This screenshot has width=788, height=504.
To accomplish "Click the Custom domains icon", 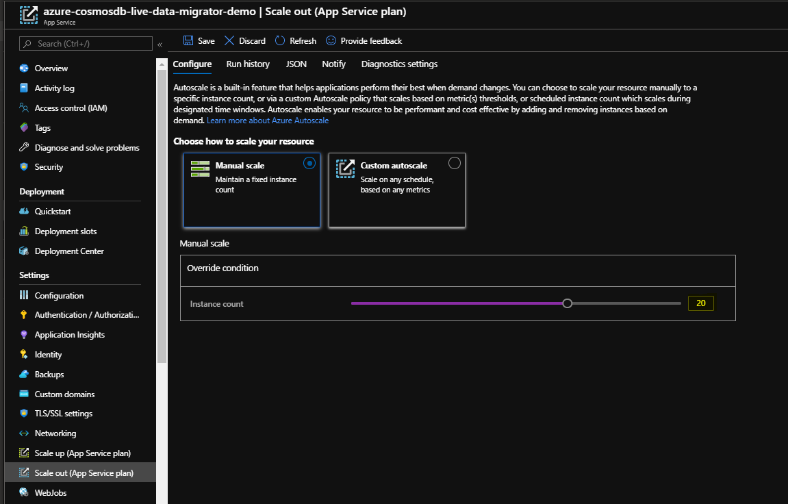I will [24, 394].
